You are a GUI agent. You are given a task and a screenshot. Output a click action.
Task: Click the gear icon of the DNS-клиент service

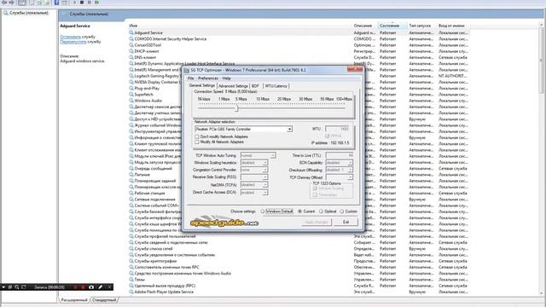pyautogui.click(x=131, y=57)
